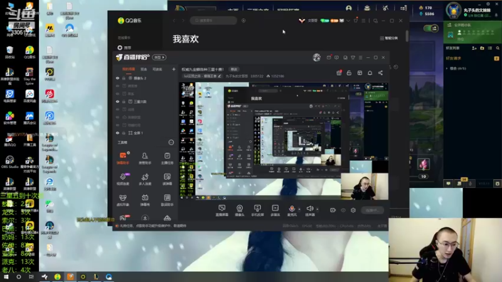
Task: Select 推荐 in the QQ音乐 sidebar
Action: click(x=124, y=48)
